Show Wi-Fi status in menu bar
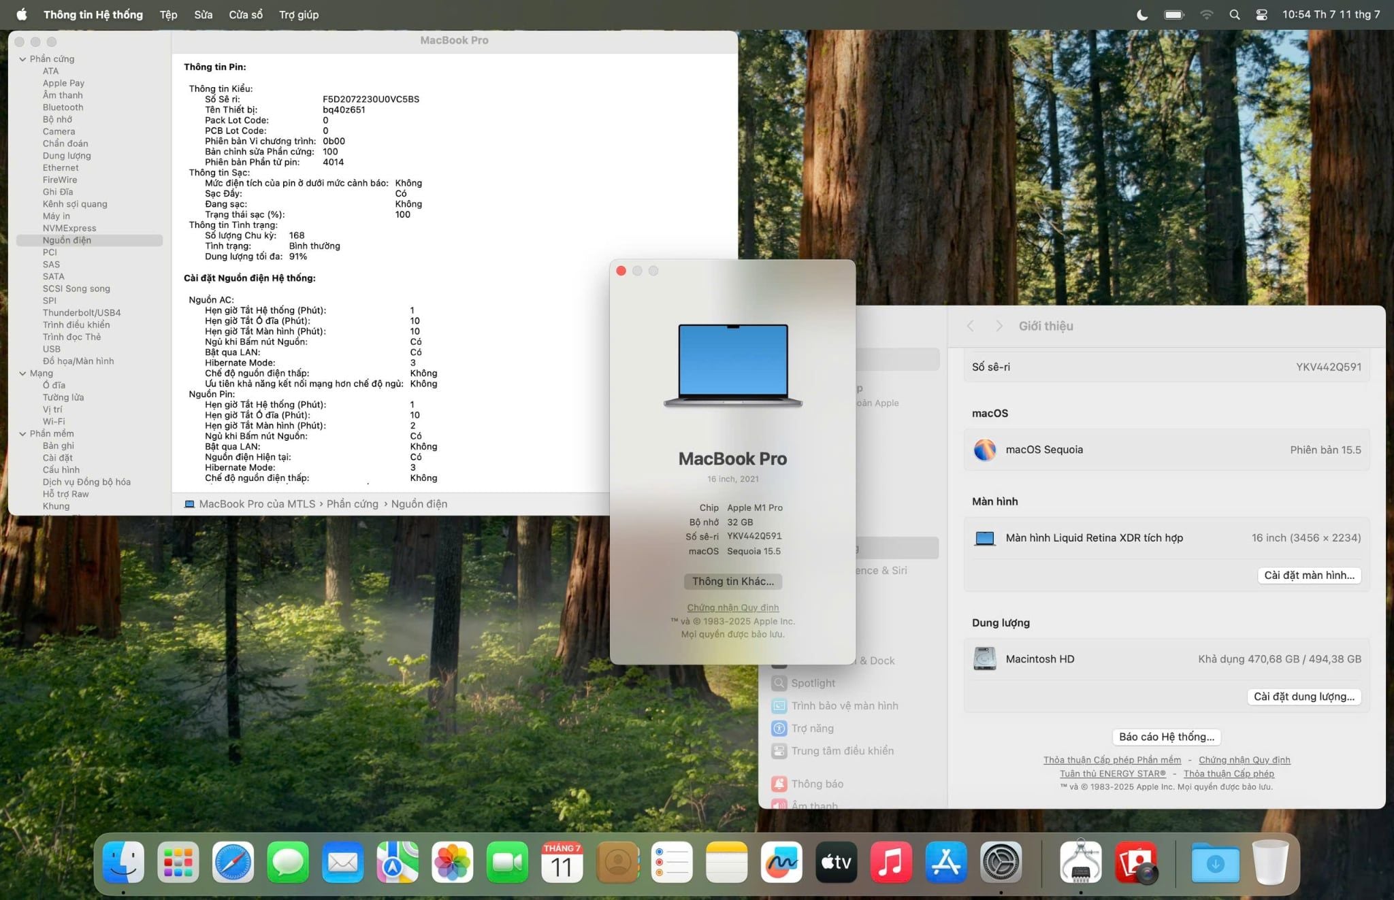 point(1206,14)
